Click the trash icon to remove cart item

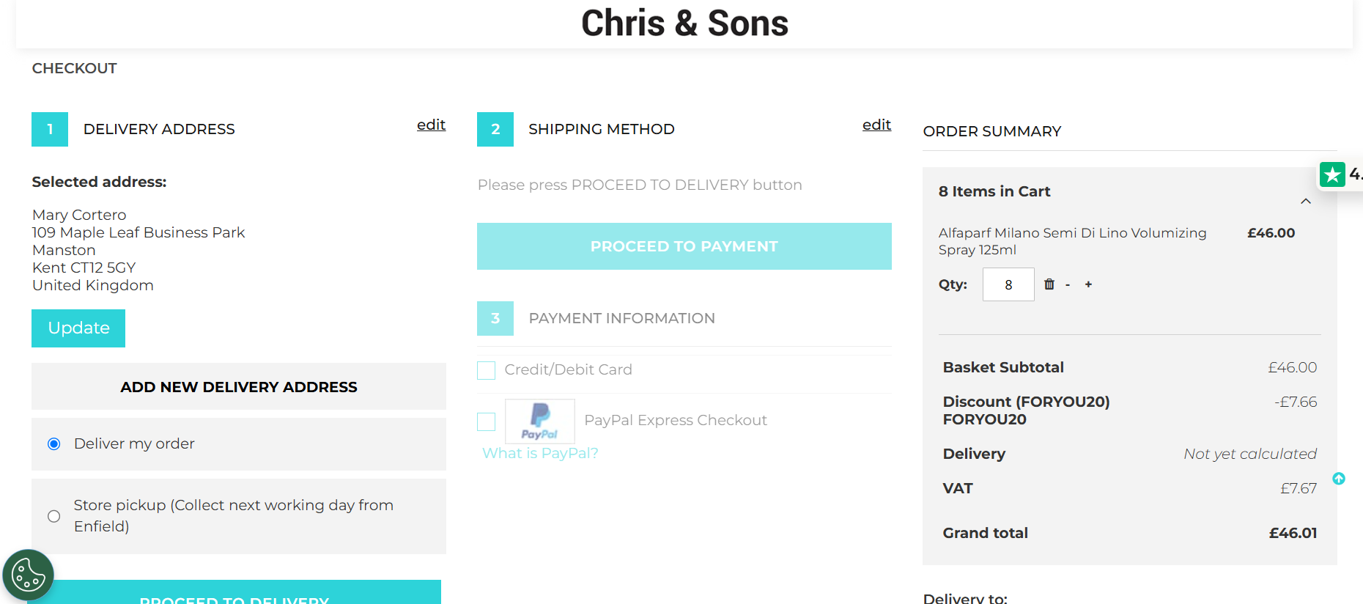(x=1049, y=284)
